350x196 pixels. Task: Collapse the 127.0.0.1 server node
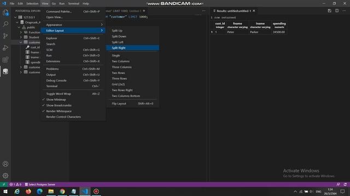[x=15, y=17]
